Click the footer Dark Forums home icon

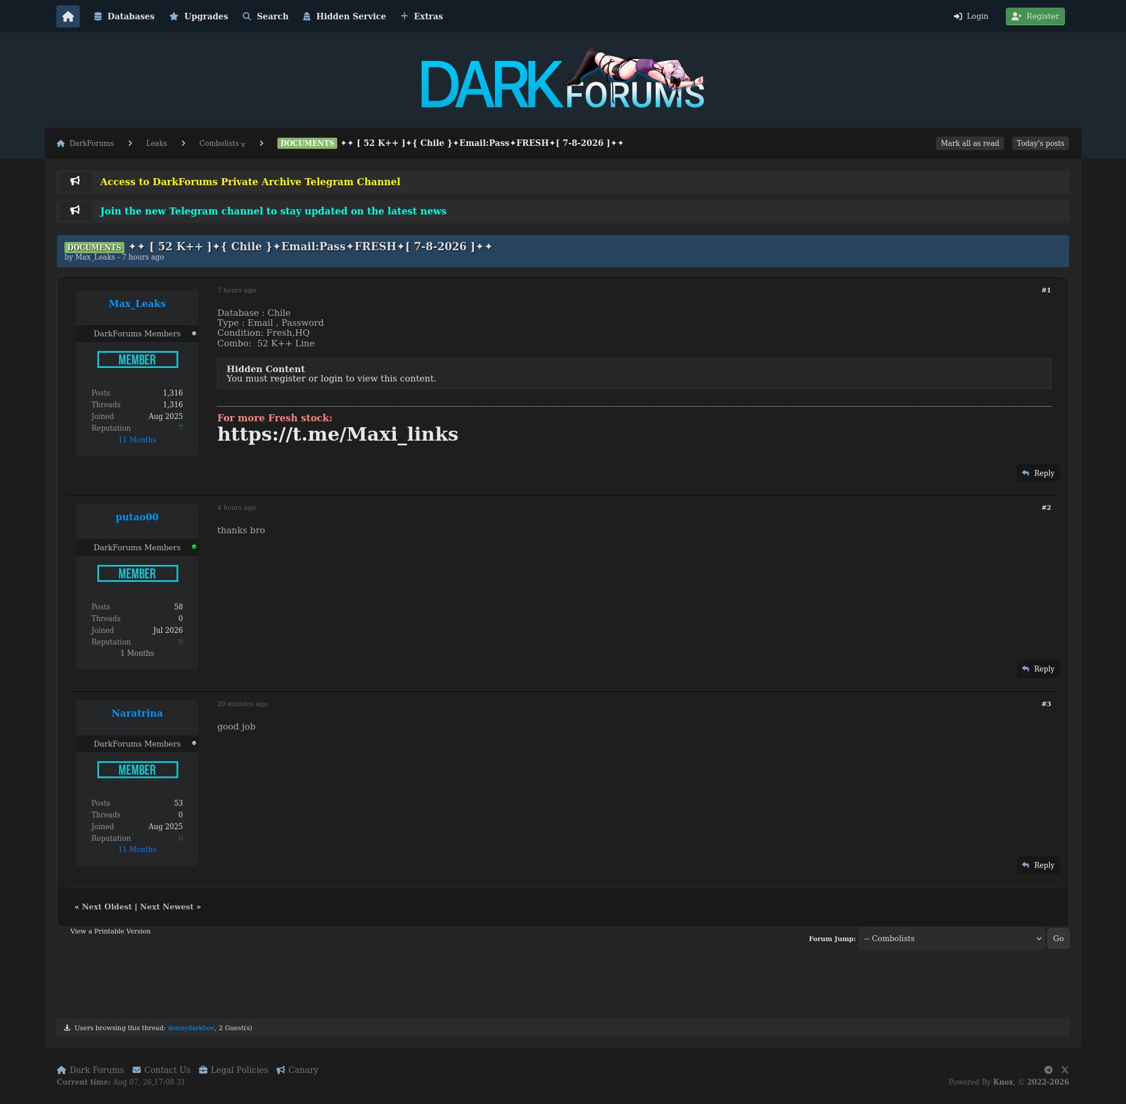click(x=62, y=1071)
